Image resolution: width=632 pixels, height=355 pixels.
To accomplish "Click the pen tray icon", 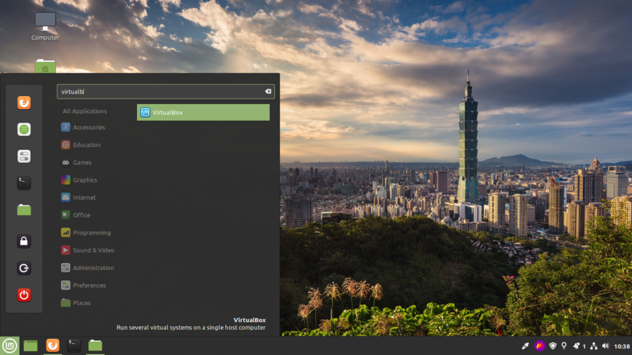I will coord(525,346).
